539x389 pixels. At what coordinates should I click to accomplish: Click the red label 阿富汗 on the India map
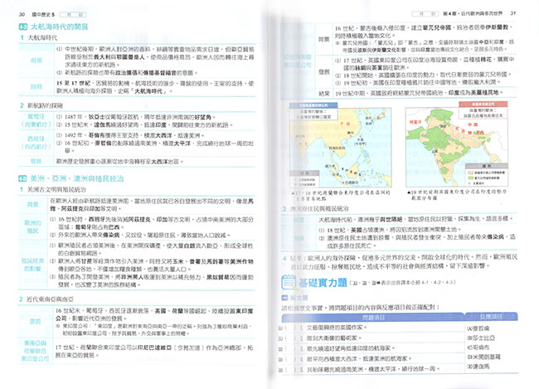[415, 122]
